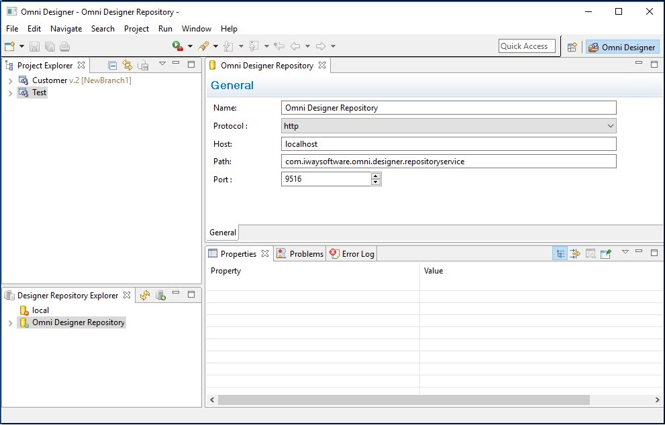Click the Back navigation arrow icon
This screenshot has height=425, width=665.
[295, 46]
